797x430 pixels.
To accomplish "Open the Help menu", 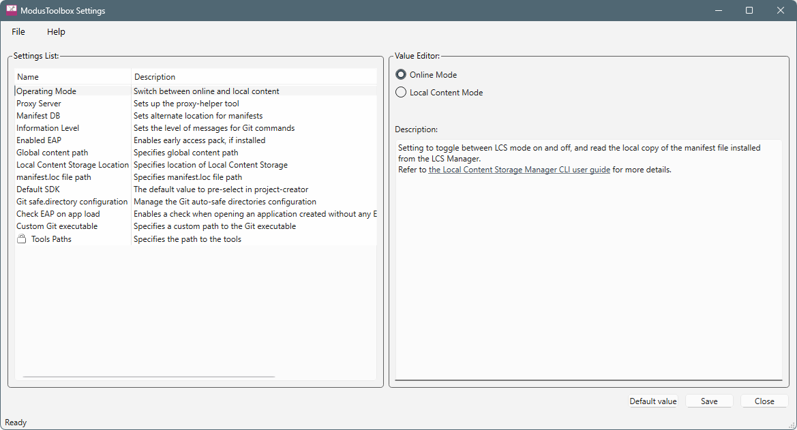I will coord(56,32).
